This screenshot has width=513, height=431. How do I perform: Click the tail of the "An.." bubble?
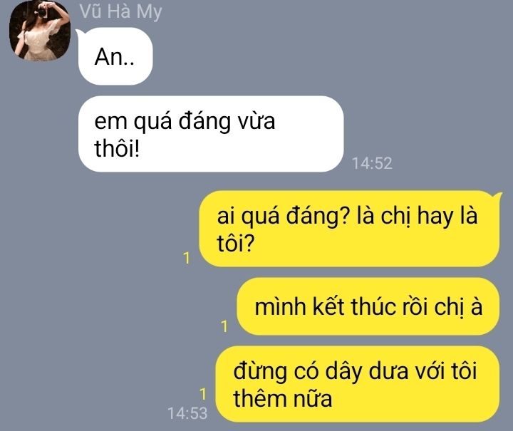[x=79, y=32]
